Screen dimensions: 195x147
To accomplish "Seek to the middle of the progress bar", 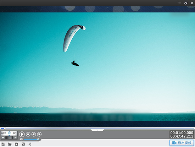I will tap(97, 128).
